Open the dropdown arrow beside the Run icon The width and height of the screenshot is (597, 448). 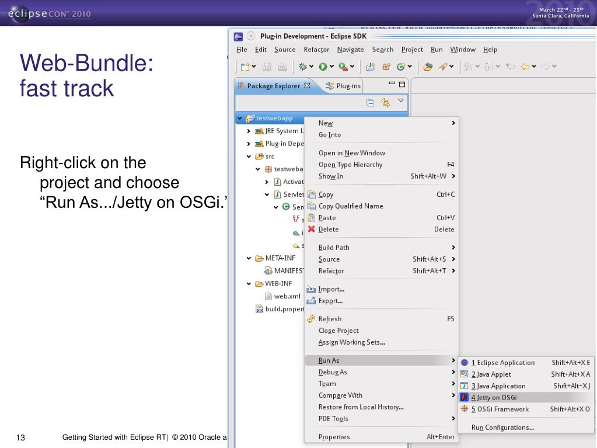(x=331, y=66)
